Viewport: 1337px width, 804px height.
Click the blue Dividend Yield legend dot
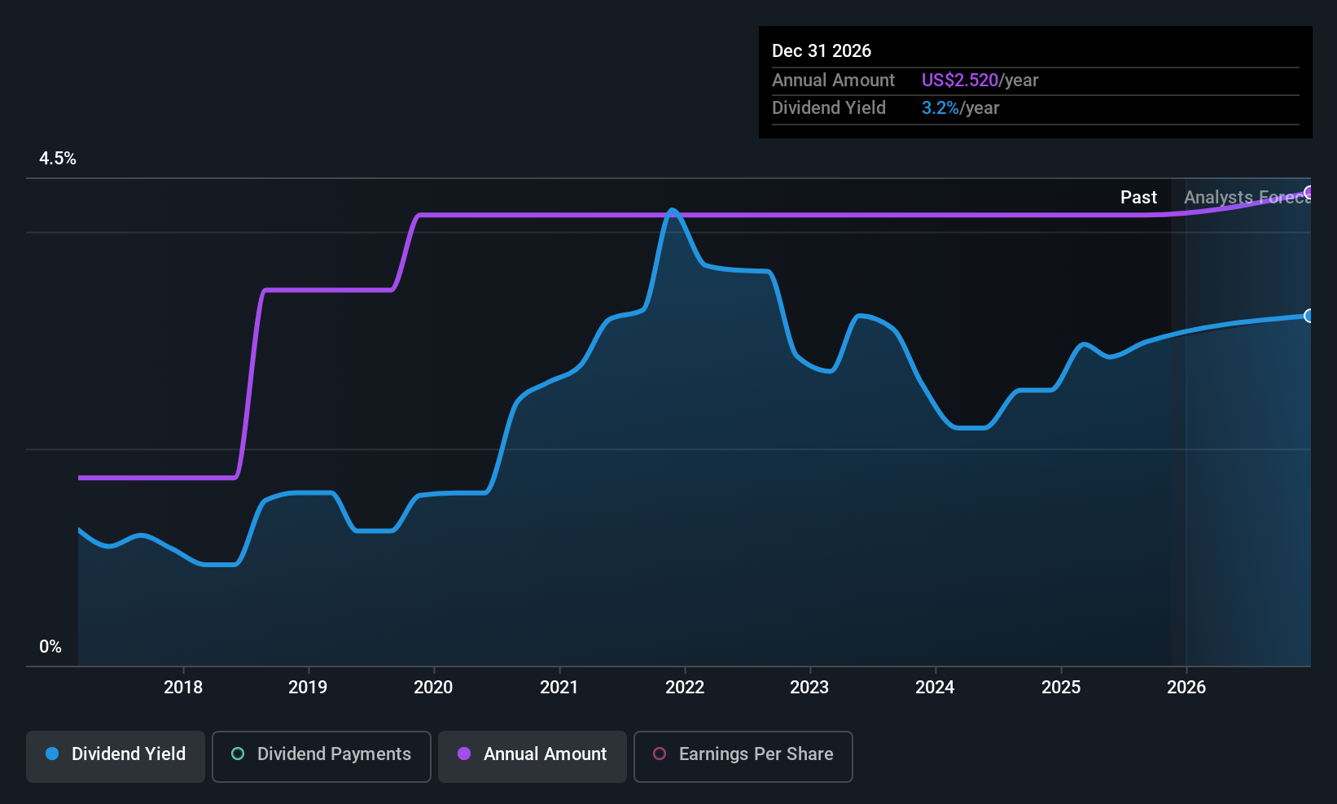[52, 754]
